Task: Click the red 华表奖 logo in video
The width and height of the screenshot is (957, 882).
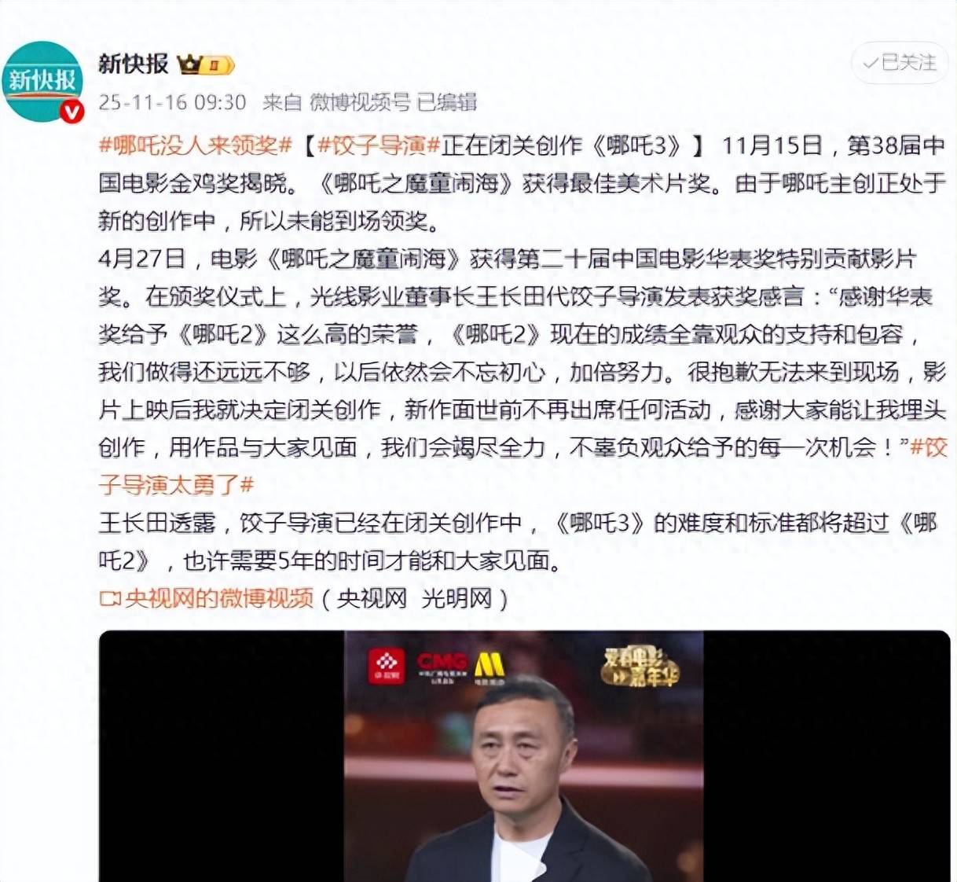Action: (x=386, y=666)
